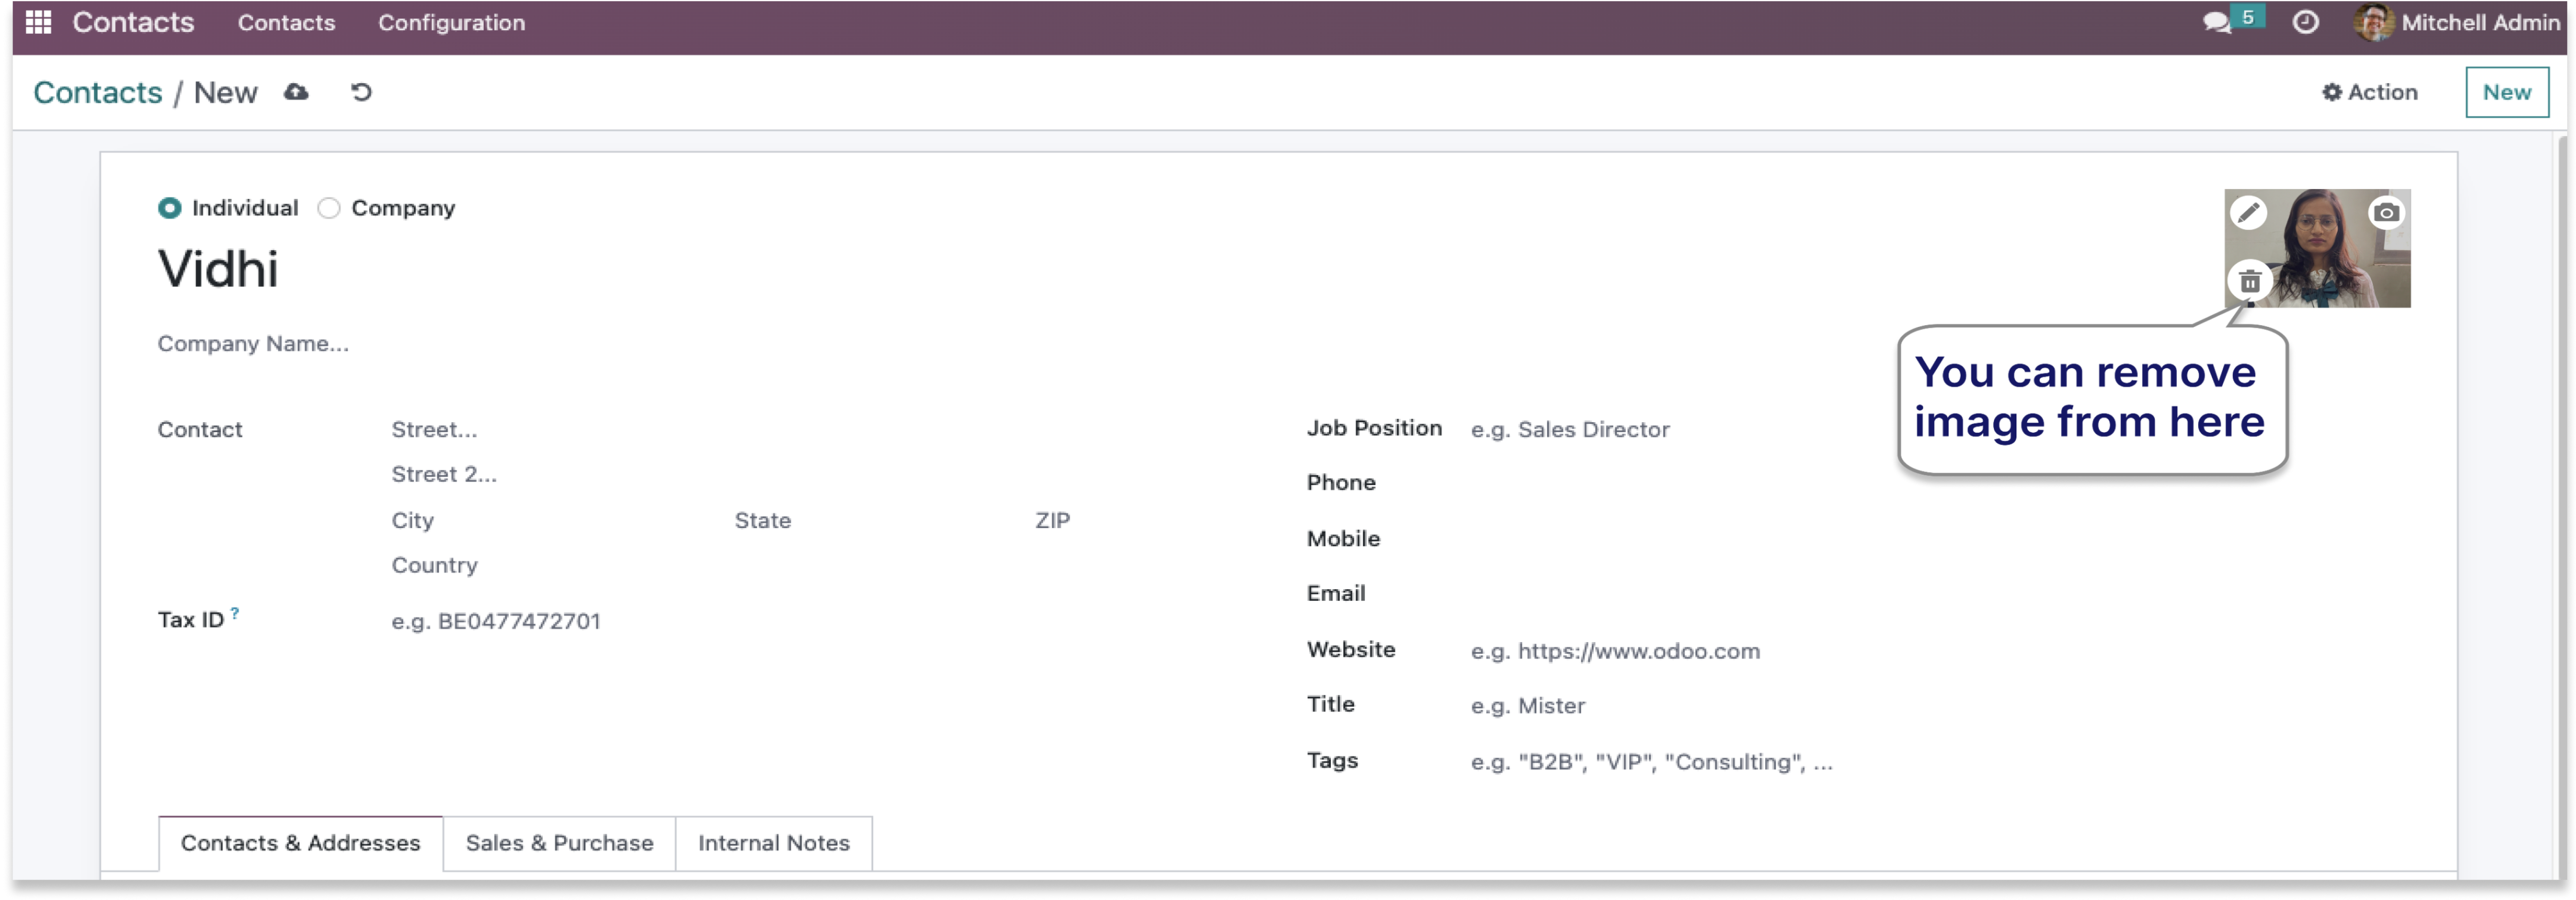Open the Configuration menu
The height and width of the screenshot is (900, 2576).
451,22
